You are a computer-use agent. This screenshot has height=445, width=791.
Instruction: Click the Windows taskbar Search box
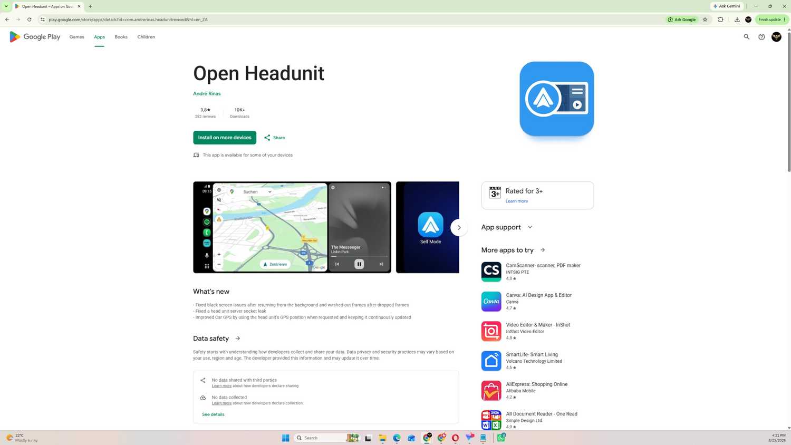point(327,438)
